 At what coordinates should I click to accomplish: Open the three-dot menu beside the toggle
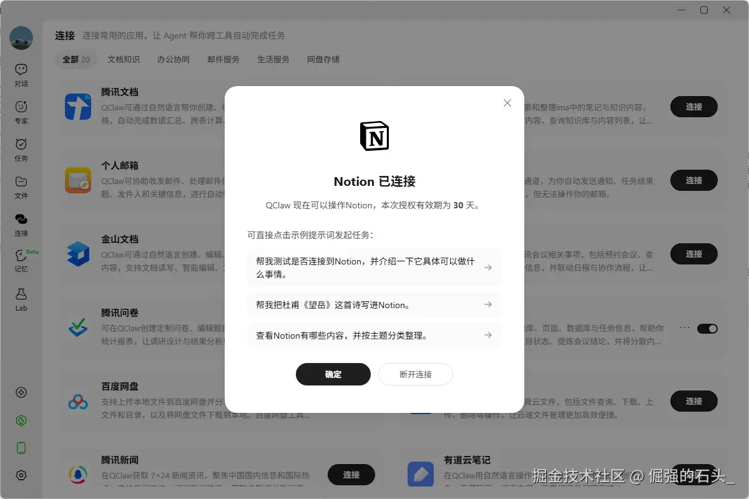pos(685,327)
